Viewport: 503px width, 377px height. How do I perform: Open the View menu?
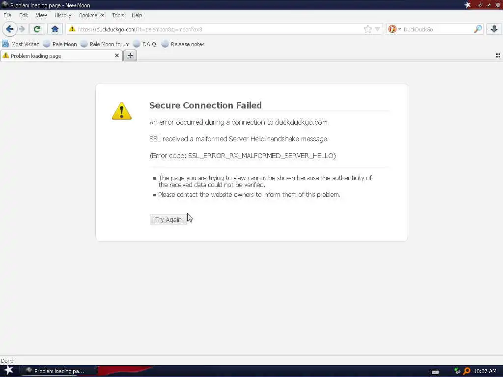pos(41,15)
